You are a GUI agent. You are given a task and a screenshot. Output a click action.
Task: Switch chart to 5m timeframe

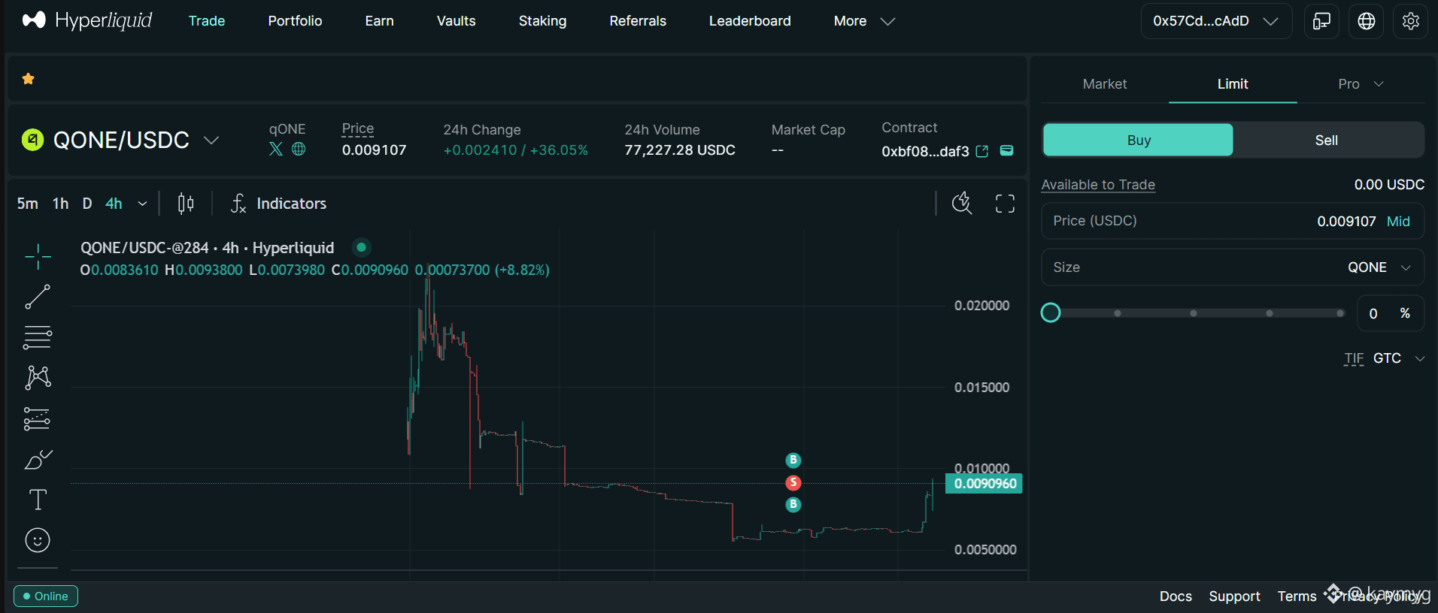click(28, 204)
